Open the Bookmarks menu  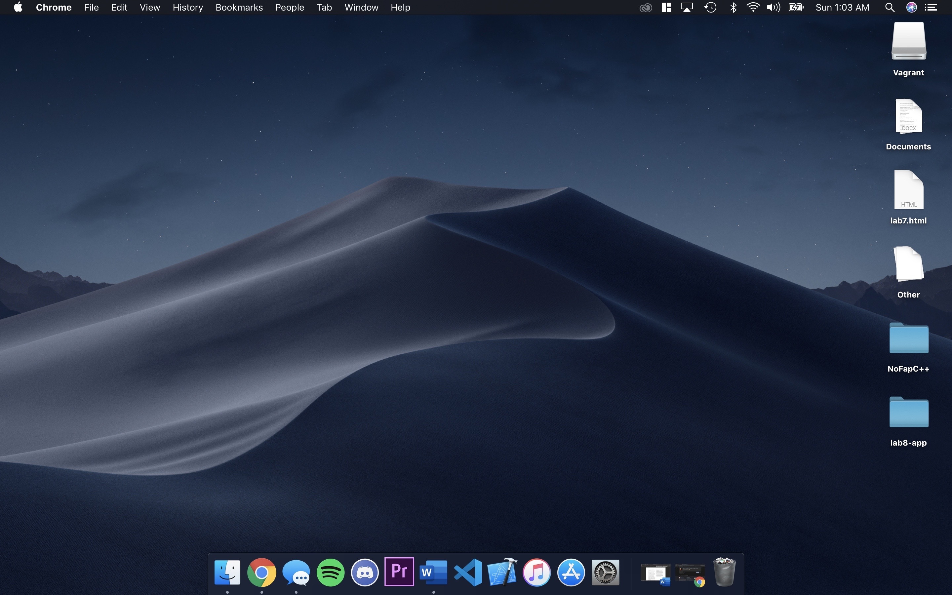point(239,8)
